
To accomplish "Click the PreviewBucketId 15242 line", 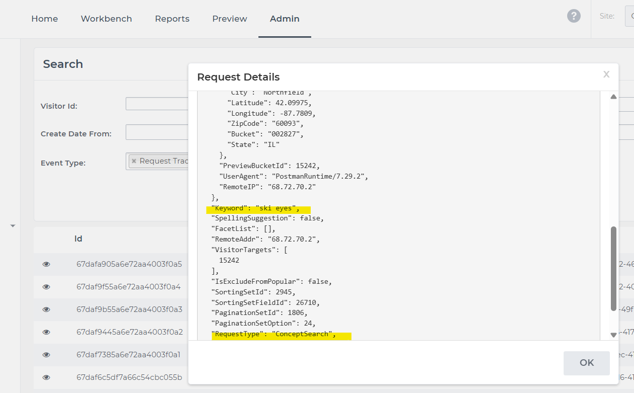I will (269, 166).
